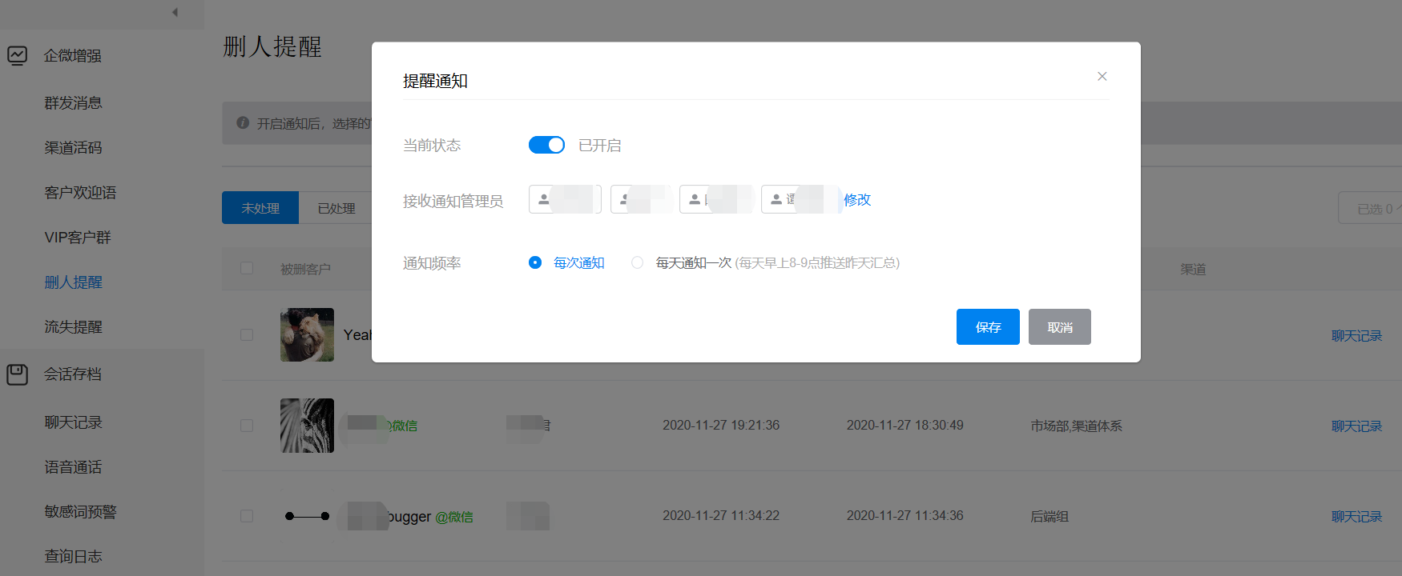Click the first admin's person icon tag
This screenshot has width=1402, height=576.
point(545,199)
